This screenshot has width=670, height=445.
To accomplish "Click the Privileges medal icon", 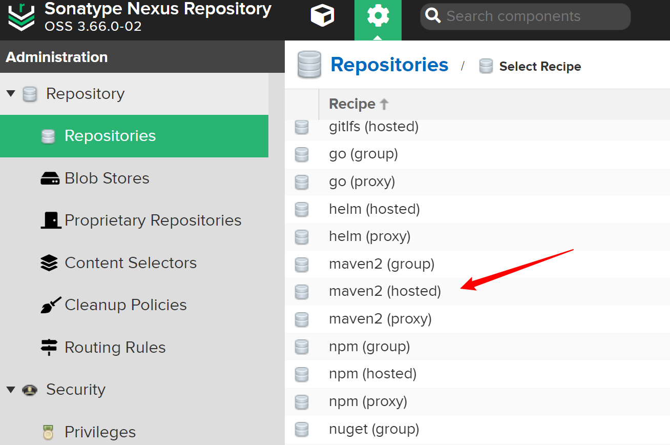I will (x=48, y=432).
